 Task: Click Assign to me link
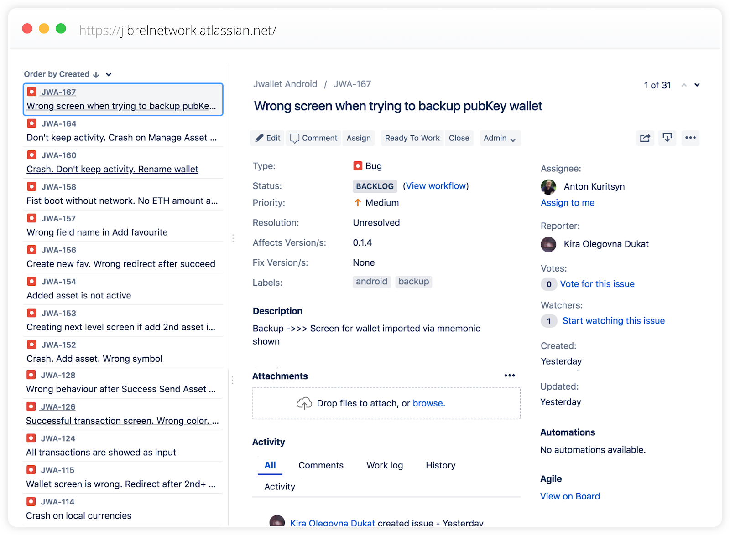tap(568, 203)
